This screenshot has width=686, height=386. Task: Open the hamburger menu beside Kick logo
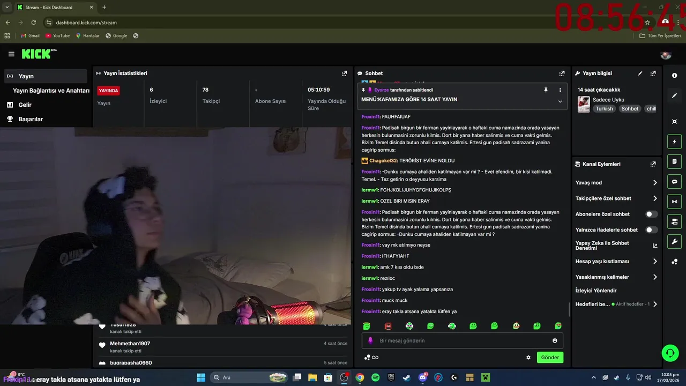point(11,54)
